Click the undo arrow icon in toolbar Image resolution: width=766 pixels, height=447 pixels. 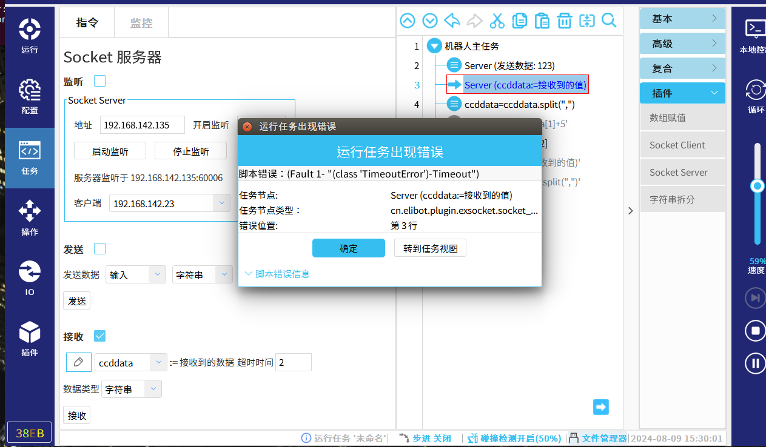452,21
